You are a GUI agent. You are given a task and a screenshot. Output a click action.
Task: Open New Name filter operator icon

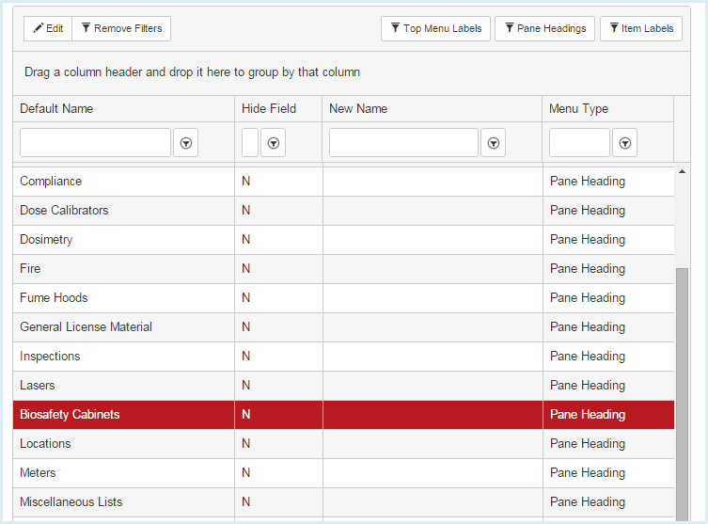493,143
